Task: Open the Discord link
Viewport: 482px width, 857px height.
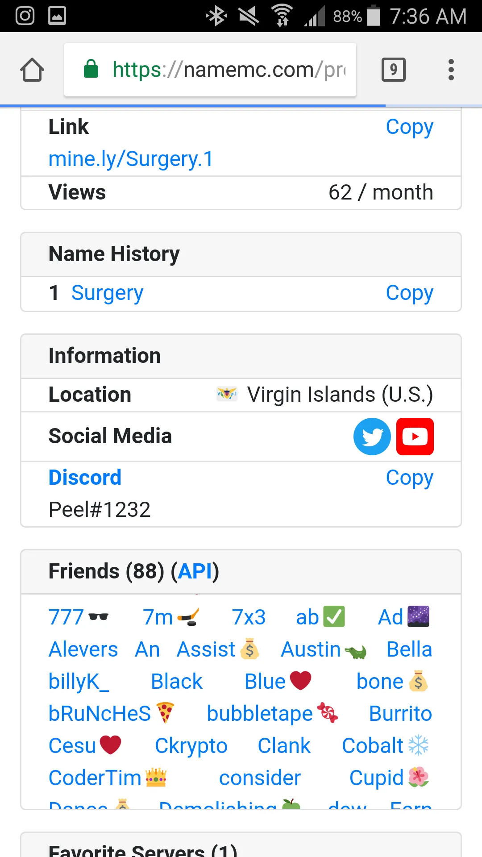Action: [x=85, y=478]
